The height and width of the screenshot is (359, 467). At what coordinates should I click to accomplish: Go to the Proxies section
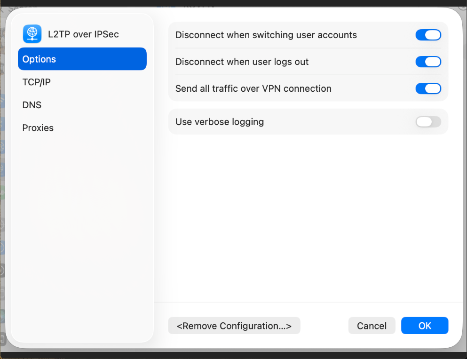tap(38, 128)
